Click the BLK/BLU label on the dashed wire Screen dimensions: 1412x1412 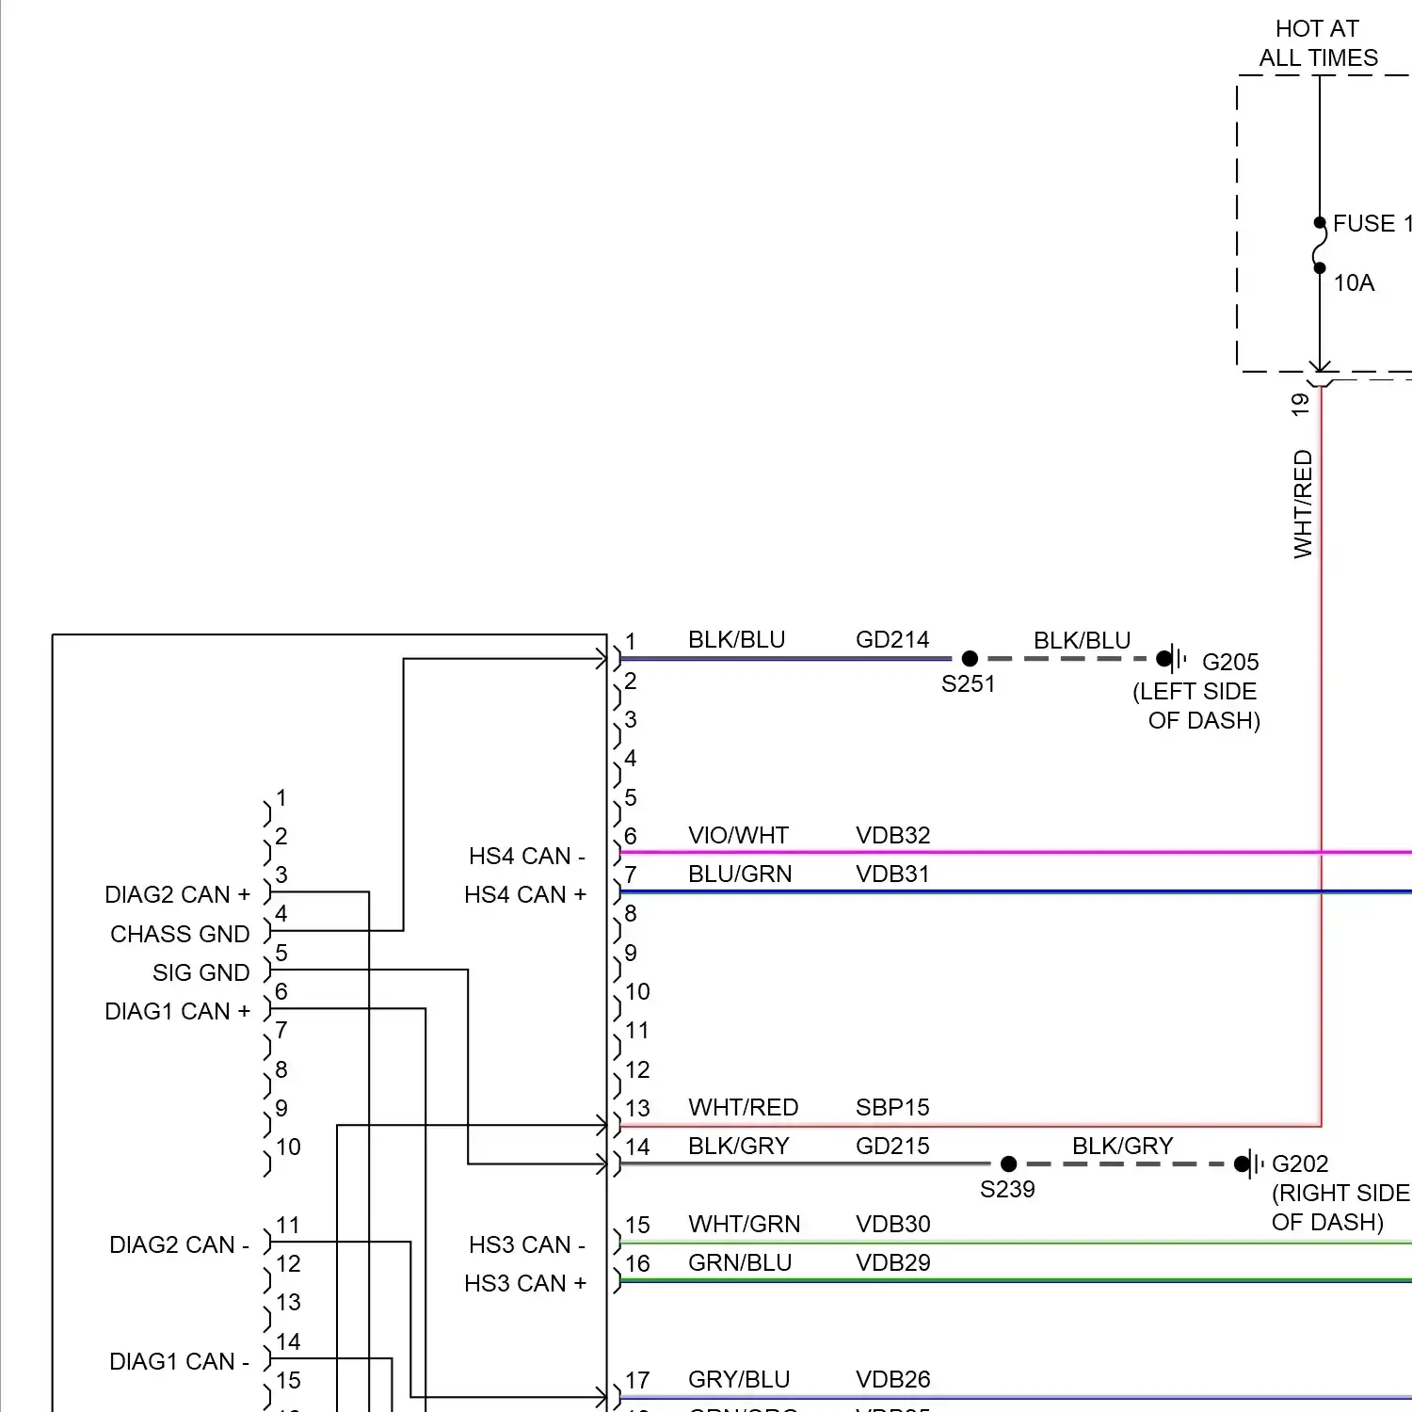point(1082,640)
